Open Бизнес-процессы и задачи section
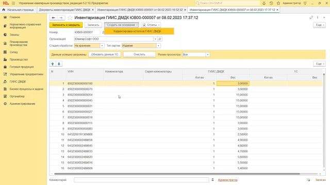The width and height of the screenshot is (330, 185). click(26, 89)
